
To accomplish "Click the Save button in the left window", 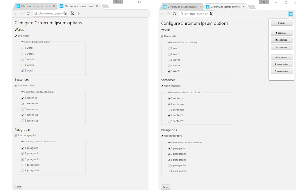I will (19, 187).
